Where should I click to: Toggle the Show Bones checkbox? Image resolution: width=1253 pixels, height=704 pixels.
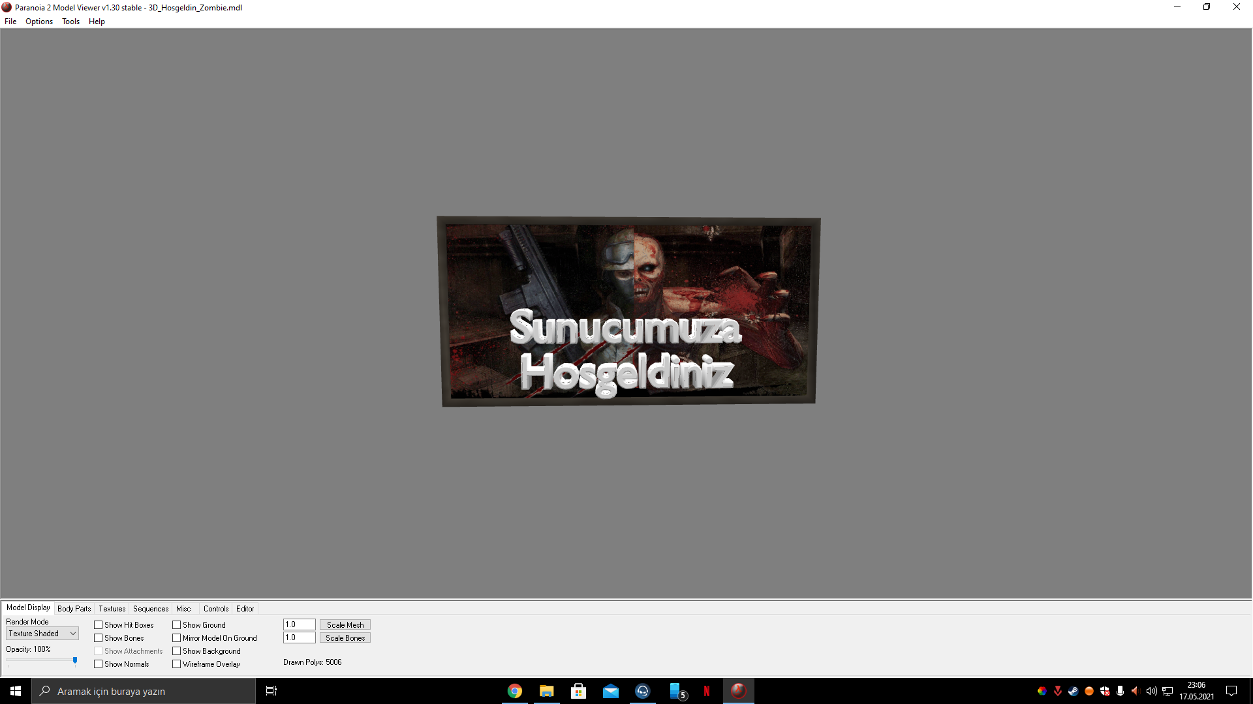coord(99,638)
